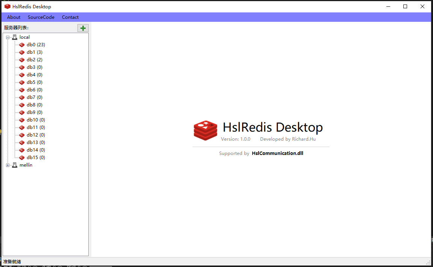433x267 pixels.
Task: Click the Redis icon beside db2 (2)
Action: tap(22, 60)
